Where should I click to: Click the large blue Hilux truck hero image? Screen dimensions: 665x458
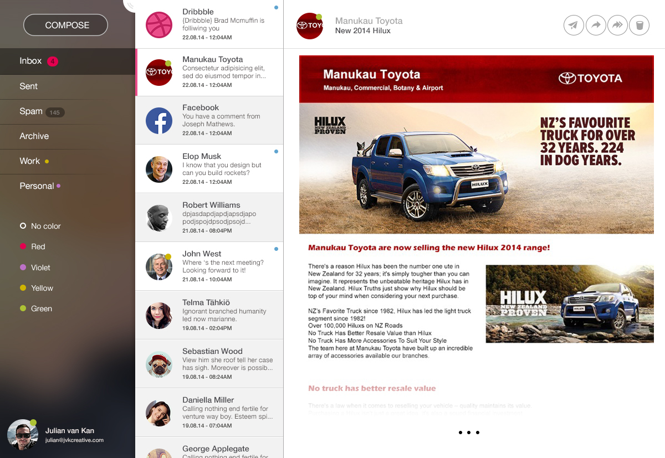tap(477, 168)
